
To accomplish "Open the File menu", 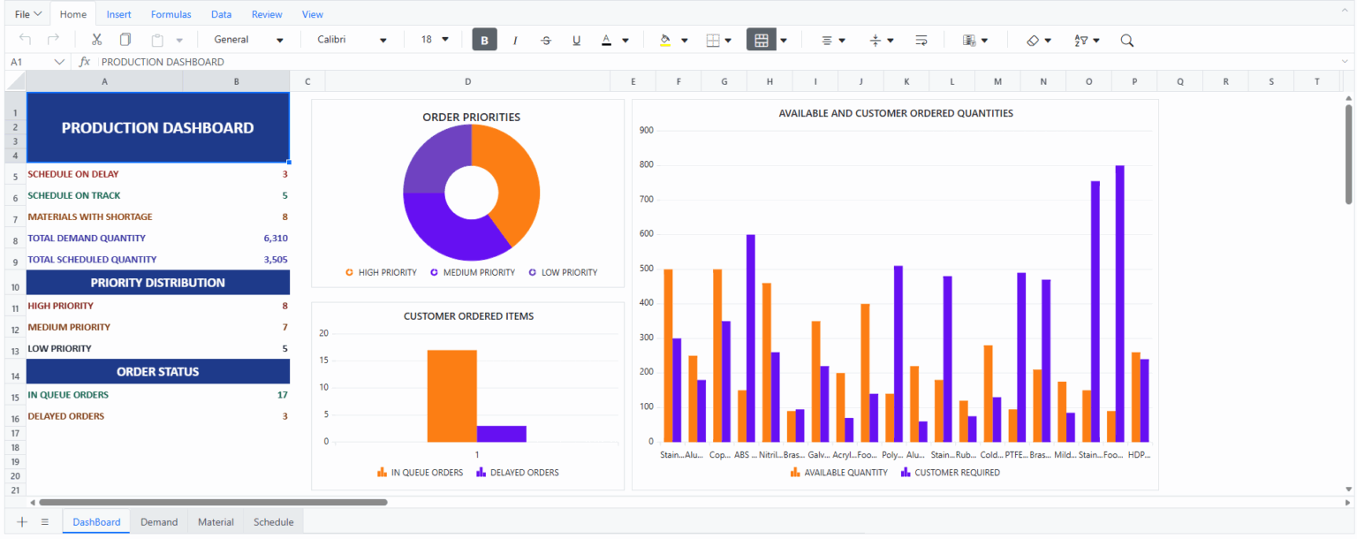I will [x=28, y=14].
